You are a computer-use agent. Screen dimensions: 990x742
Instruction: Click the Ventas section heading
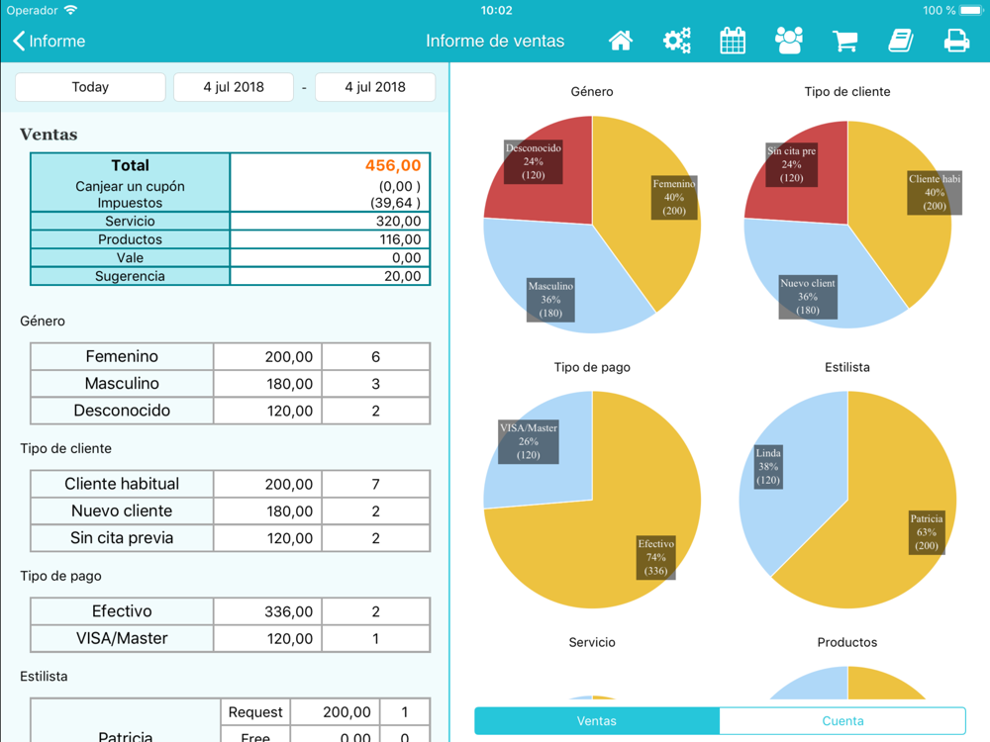click(x=49, y=135)
